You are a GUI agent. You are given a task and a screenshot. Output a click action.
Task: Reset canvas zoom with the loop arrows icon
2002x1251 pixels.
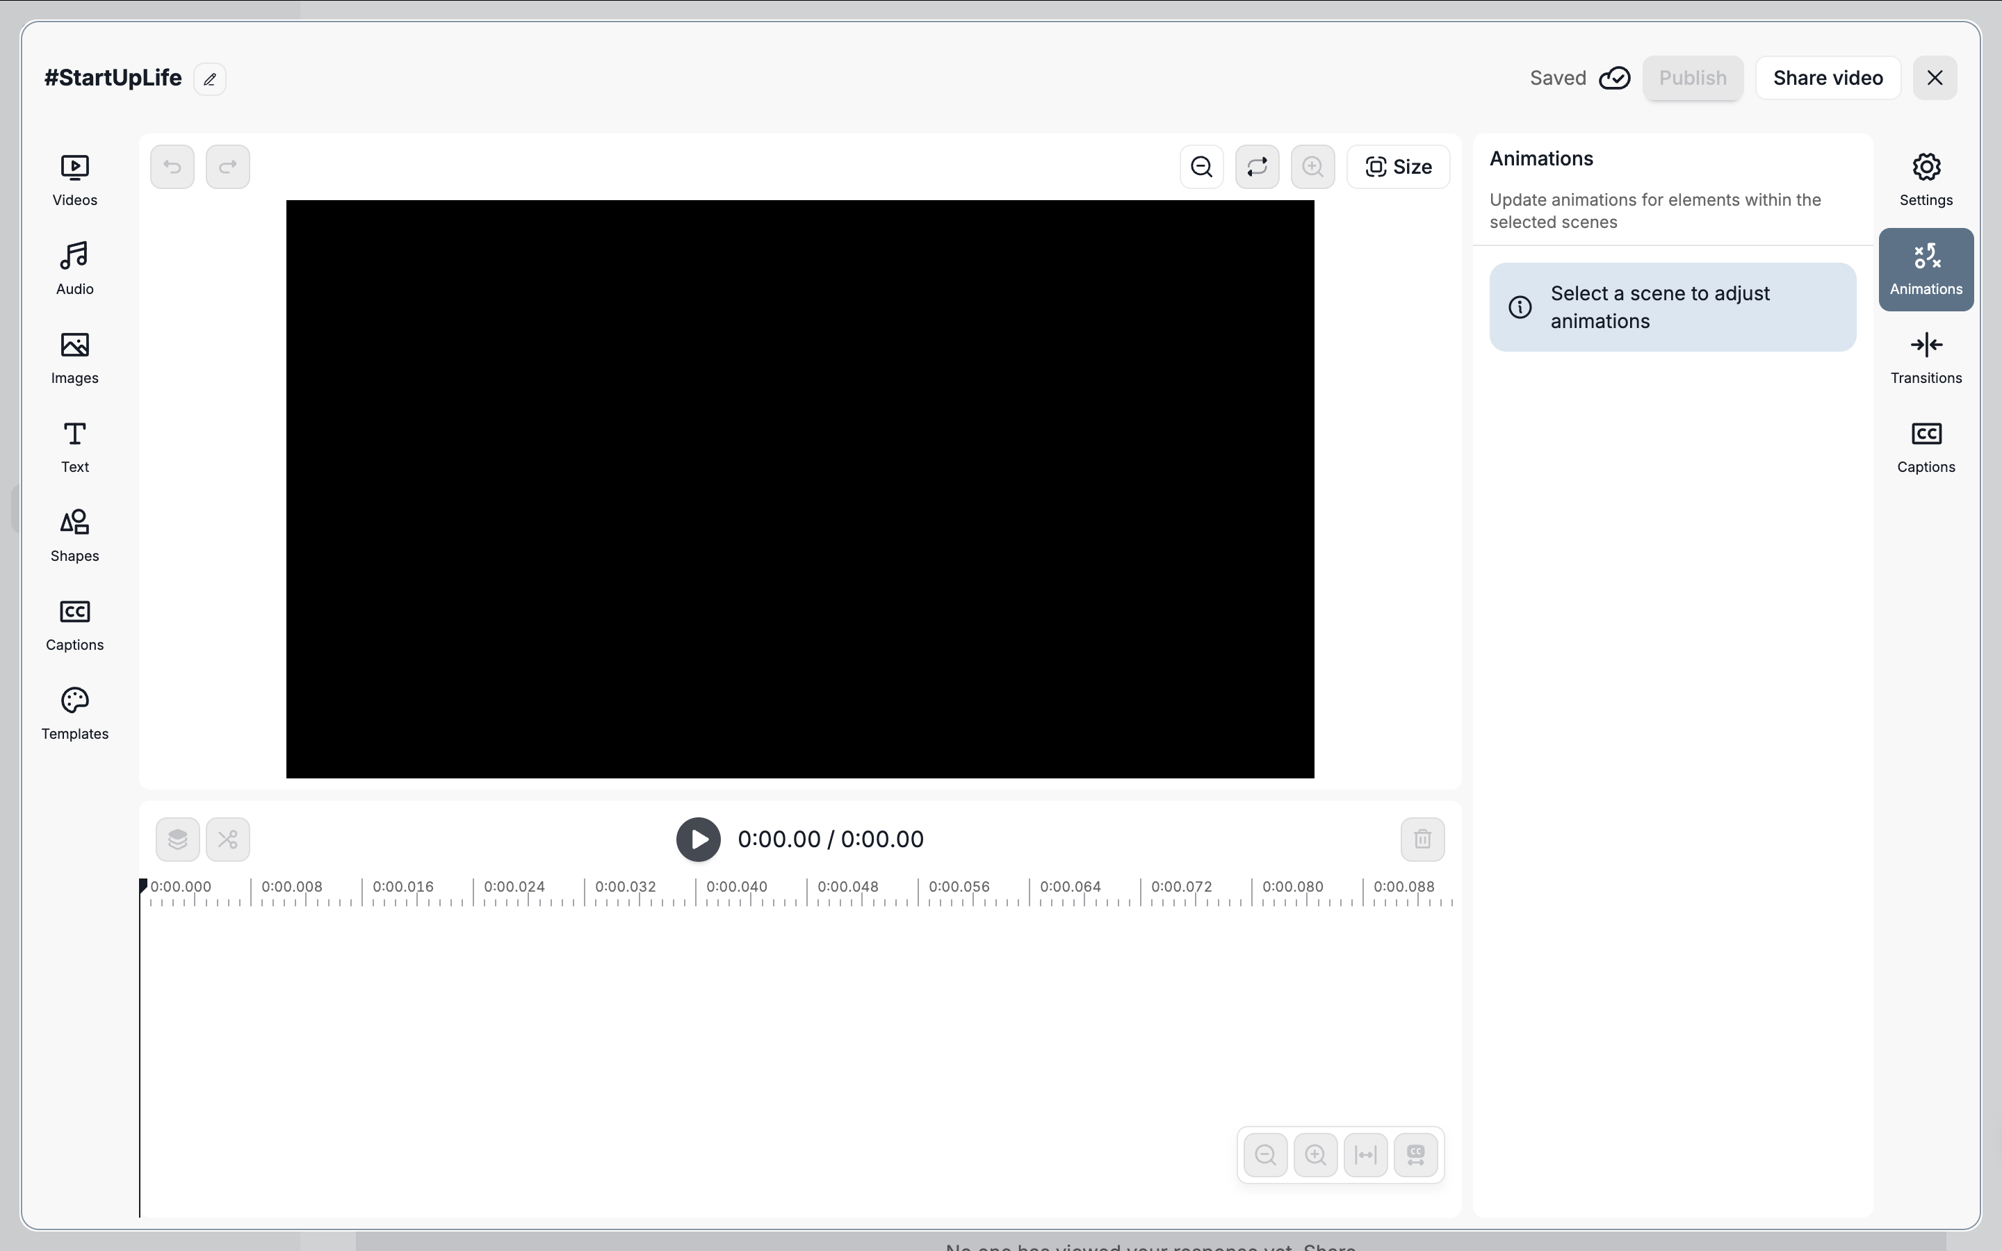(x=1258, y=167)
